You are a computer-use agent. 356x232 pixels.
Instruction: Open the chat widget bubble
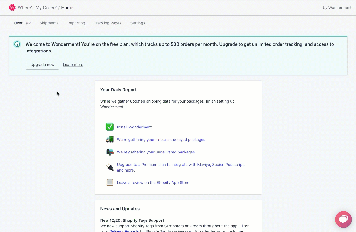pyautogui.click(x=343, y=220)
